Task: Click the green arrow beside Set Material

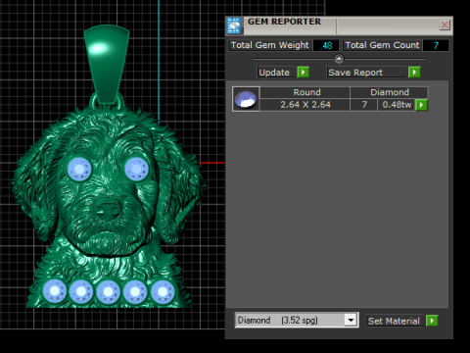Action: [432, 321]
